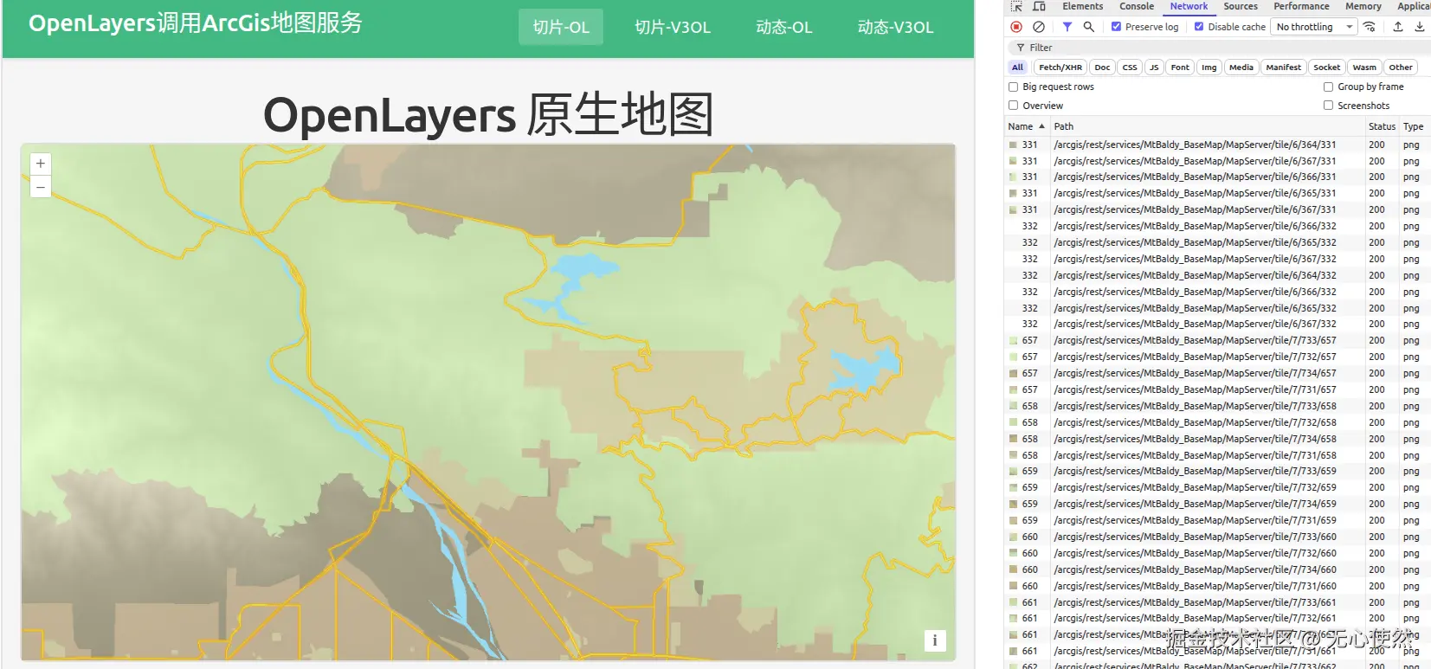This screenshot has height=669, width=1431.
Task: Sort requests by Status column header
Action: (1382, 126)
